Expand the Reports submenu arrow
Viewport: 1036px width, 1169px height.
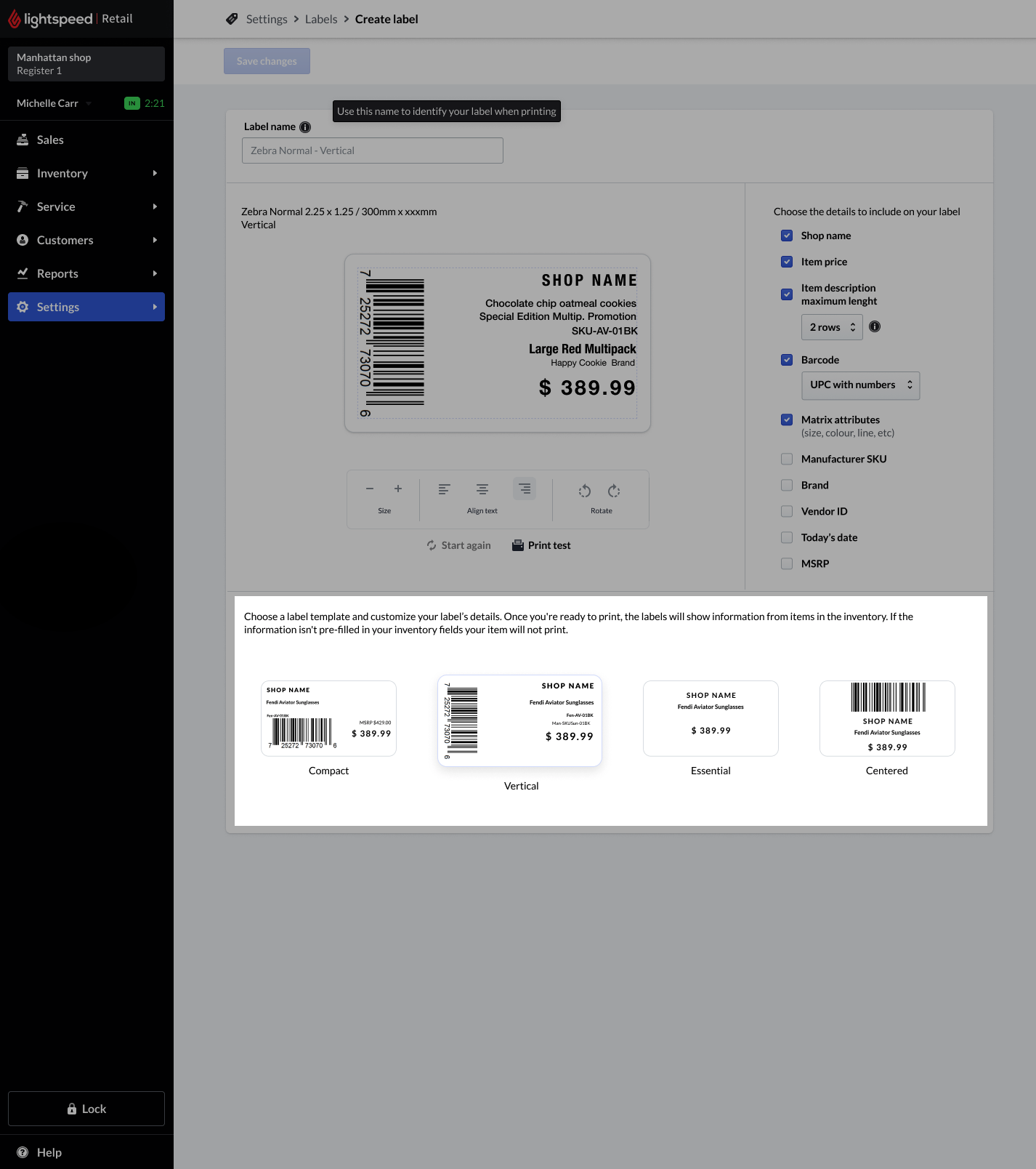coord(155,273)
